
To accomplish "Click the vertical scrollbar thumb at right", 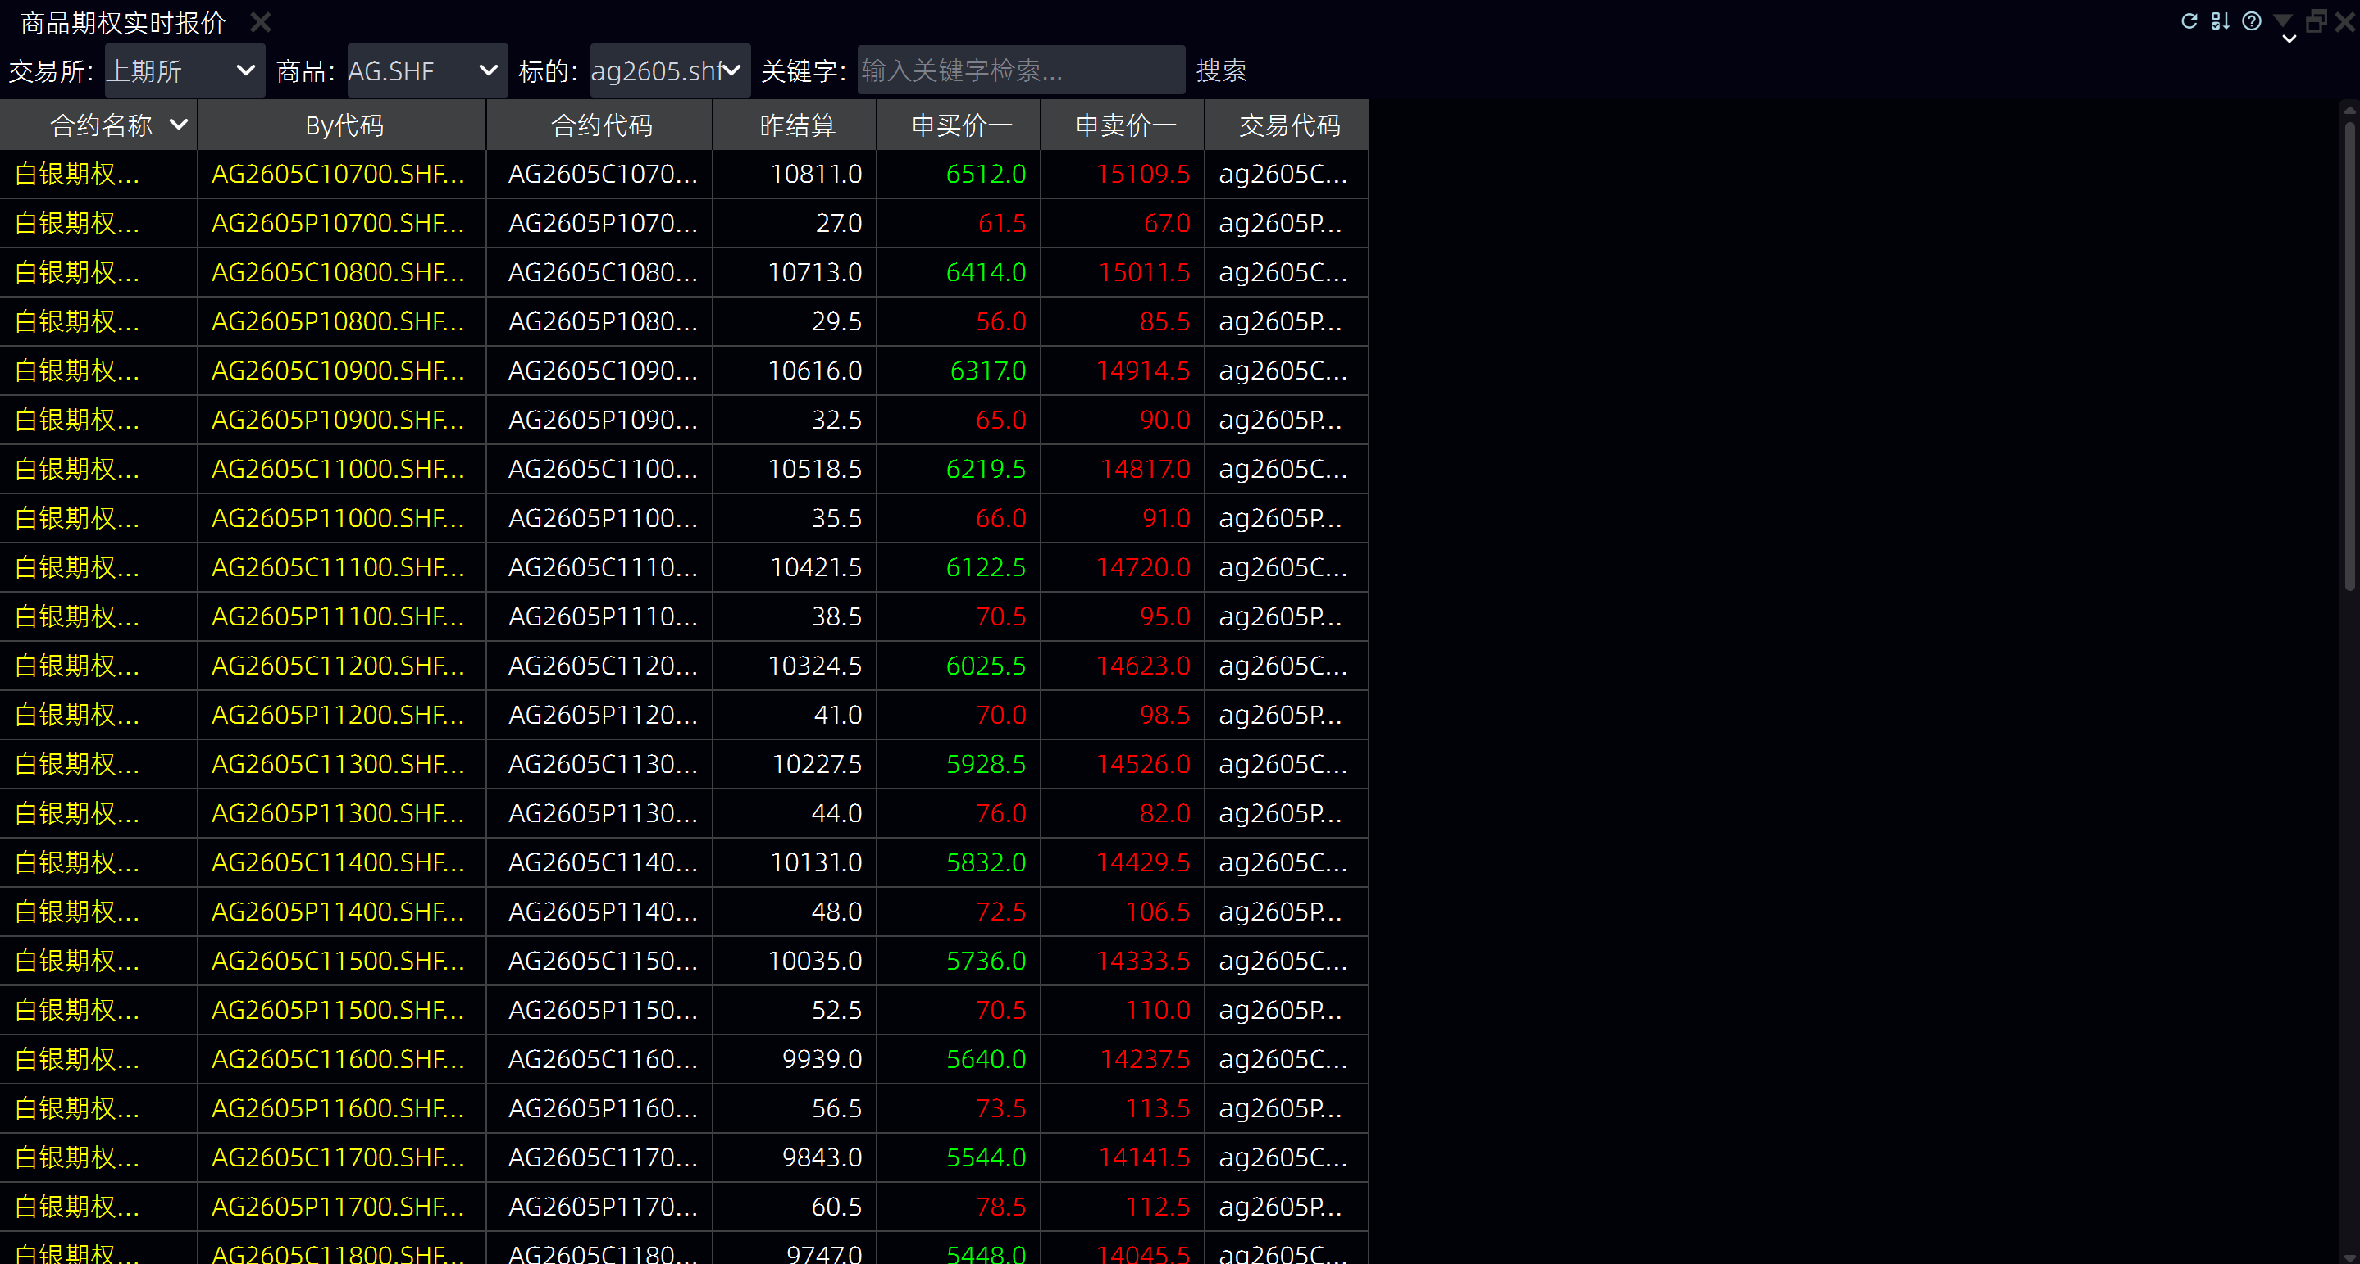I will pyautogui.click(x=2349, y=357).
